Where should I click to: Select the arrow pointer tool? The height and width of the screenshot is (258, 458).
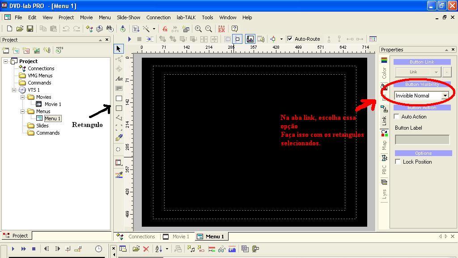[x=119, y=48]
